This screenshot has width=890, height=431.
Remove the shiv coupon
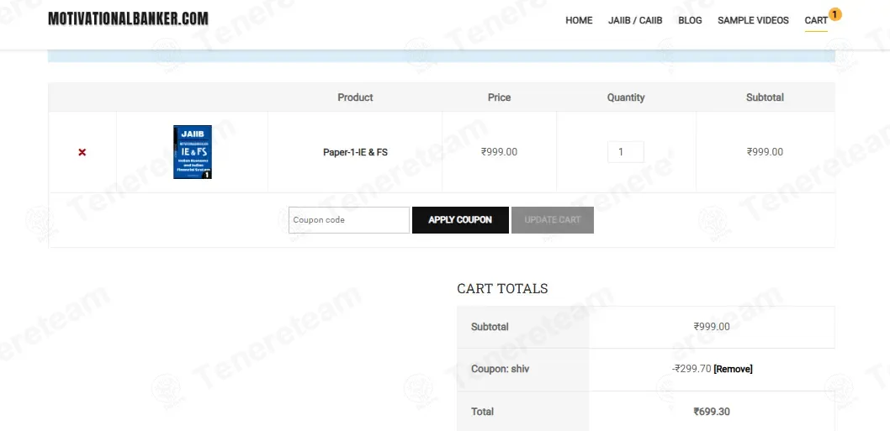pyautogui.click(x=733, y=369)
